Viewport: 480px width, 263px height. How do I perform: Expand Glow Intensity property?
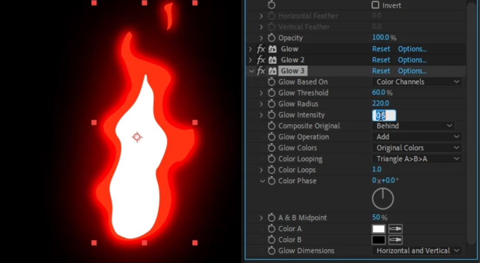(261, 115)
